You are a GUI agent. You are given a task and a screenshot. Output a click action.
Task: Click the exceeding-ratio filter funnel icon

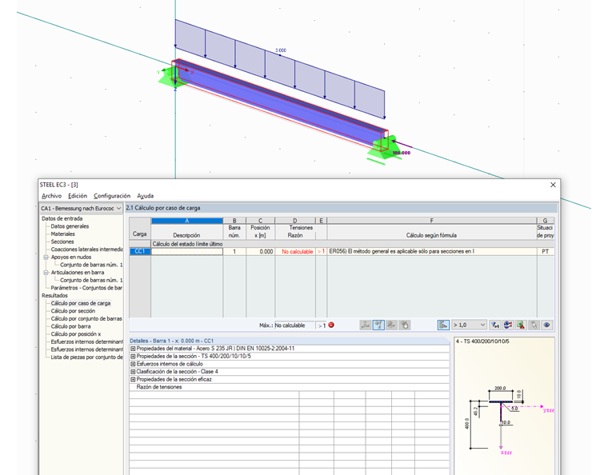tap(494, 325)
